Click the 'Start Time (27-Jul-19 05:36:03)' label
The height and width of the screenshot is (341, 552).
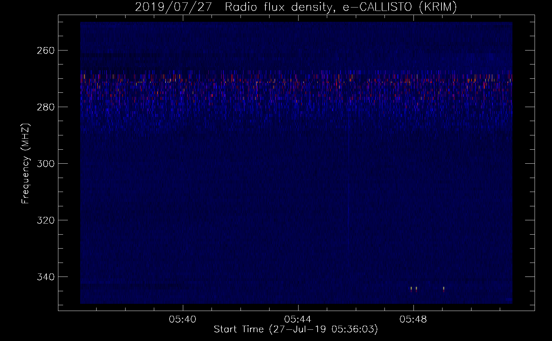tap(296, 329)
